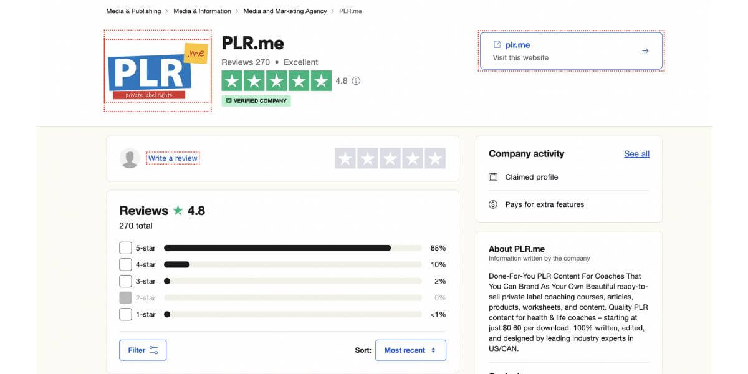This screenshot has width=748, height=374.
Task: Click the Write a review link
Action: coord(173,158)
